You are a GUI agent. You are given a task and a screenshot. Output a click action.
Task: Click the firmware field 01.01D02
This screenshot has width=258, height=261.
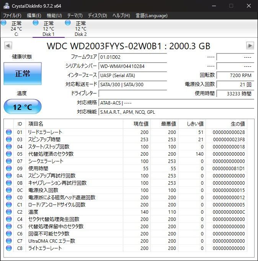pyautogui.click(x=133, y=57)
